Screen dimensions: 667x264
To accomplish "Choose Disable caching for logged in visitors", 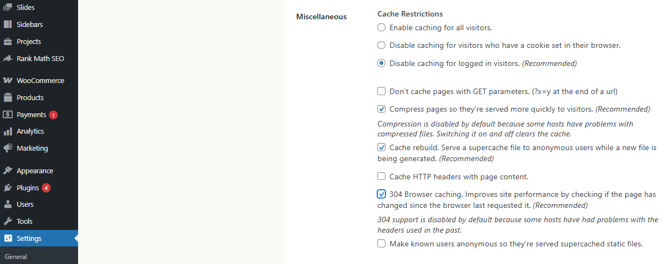I will (x=382, y=64).
